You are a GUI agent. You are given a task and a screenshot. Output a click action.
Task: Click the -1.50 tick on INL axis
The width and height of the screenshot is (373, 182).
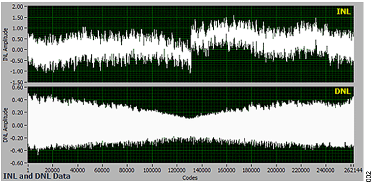click(17, 82)
